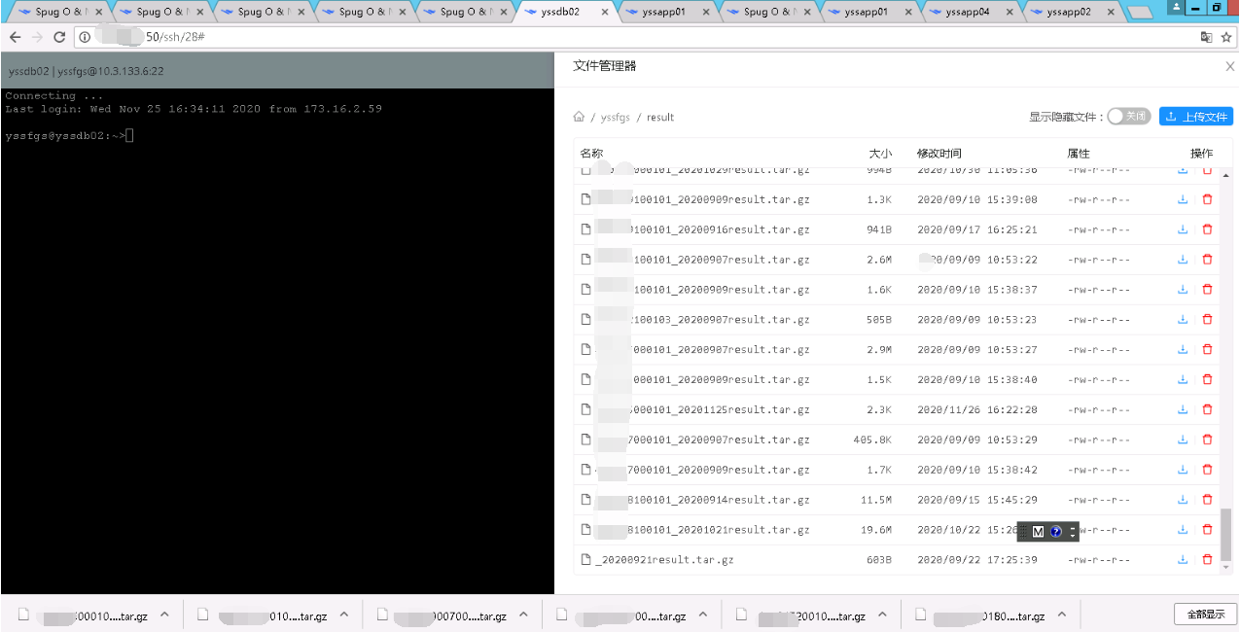Download the 11.5M archive file

tap(1183, 500)
